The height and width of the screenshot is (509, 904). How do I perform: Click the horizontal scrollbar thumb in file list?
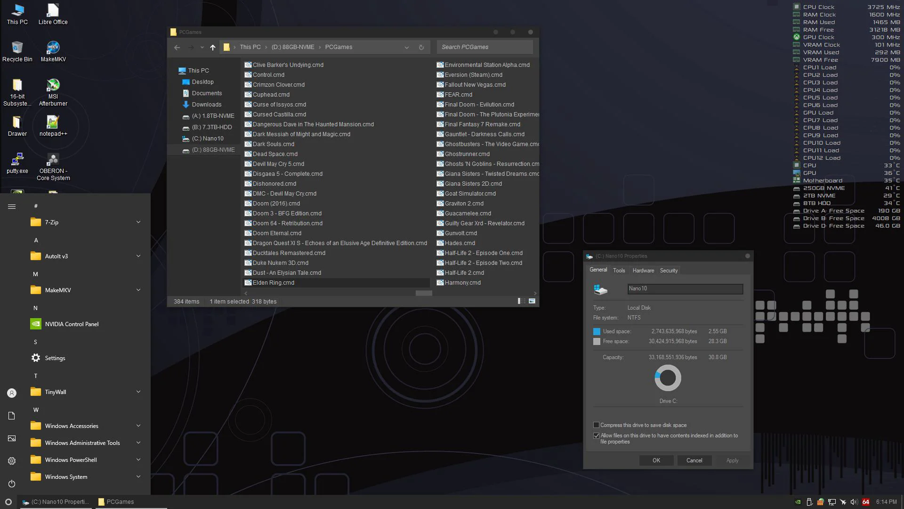click(x=424, y=293)
